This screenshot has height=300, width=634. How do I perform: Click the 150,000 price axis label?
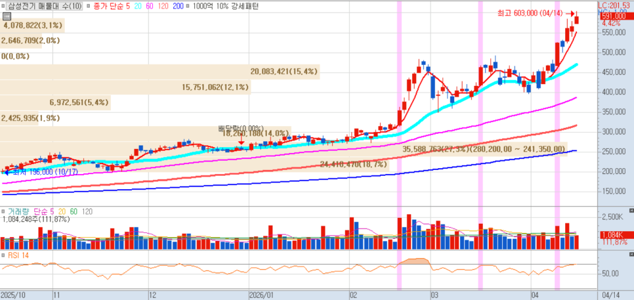coord(612,191)
